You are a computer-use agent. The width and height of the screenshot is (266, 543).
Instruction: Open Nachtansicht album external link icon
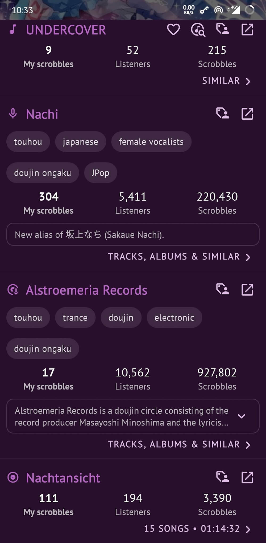coord(247,477)
